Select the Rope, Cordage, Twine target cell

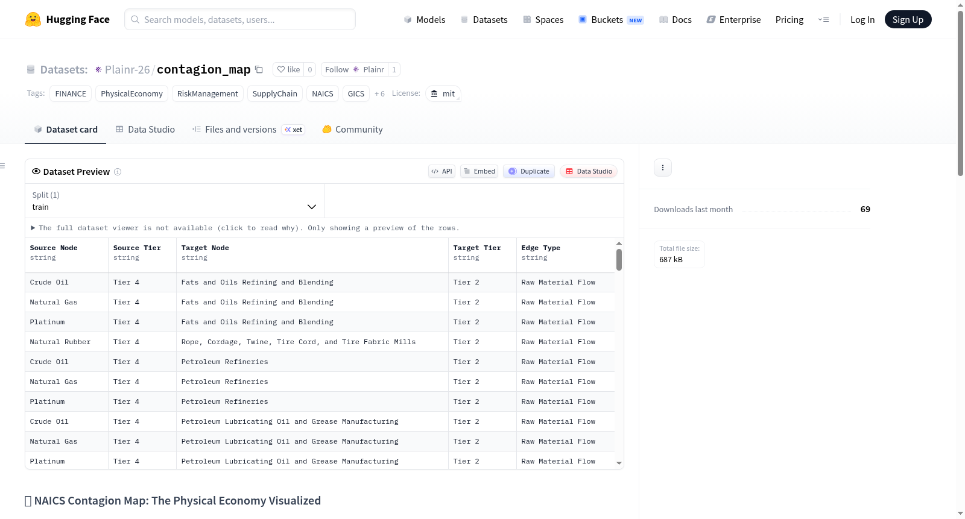click(x=312, y=342)
